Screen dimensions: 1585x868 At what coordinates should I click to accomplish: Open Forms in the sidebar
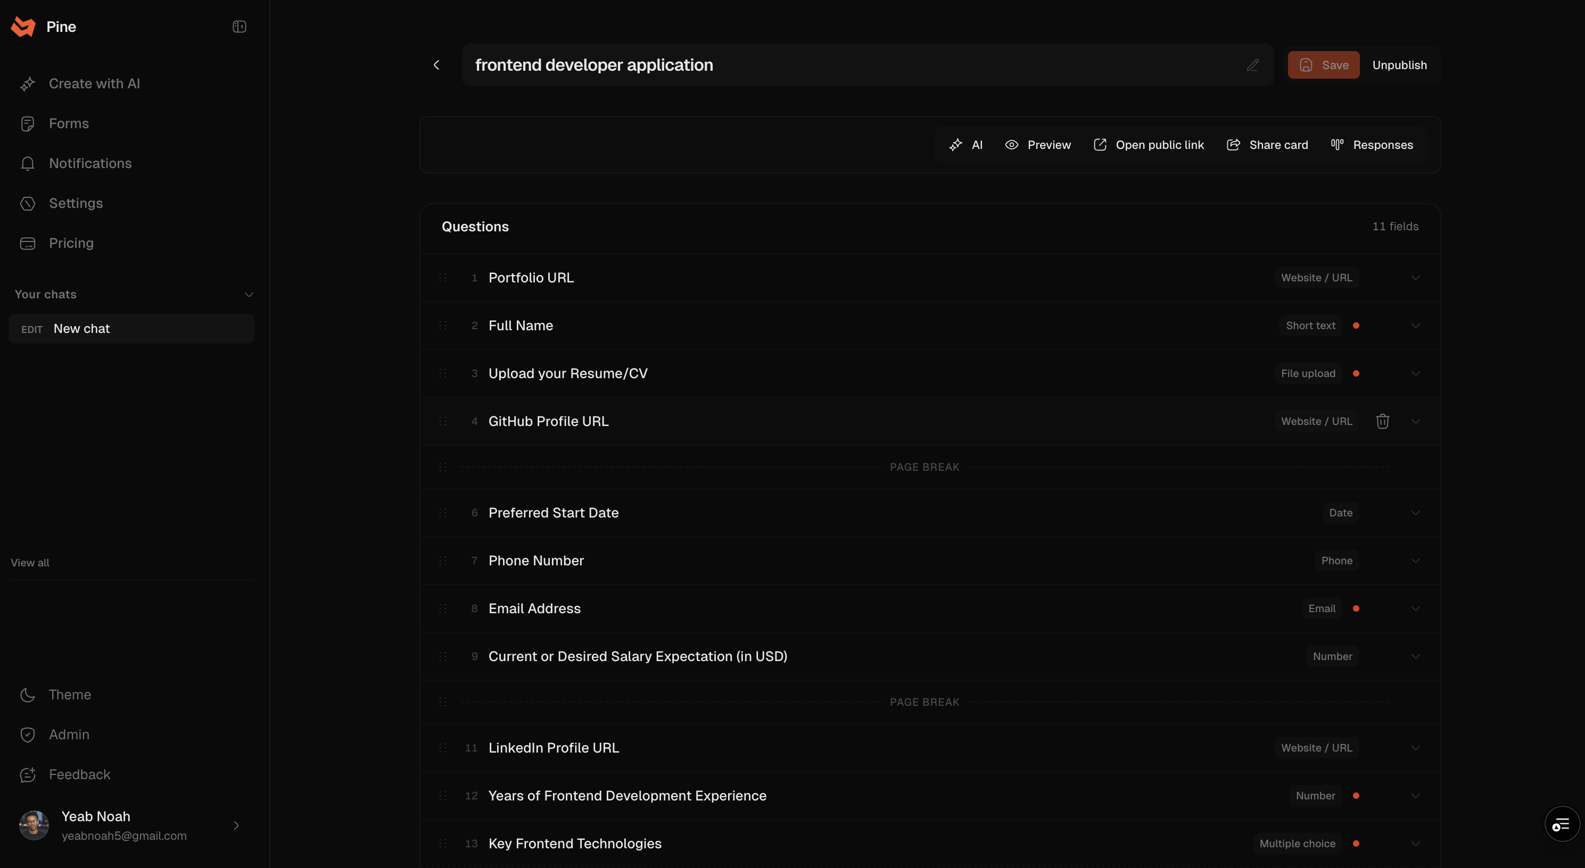pos(68,123)
